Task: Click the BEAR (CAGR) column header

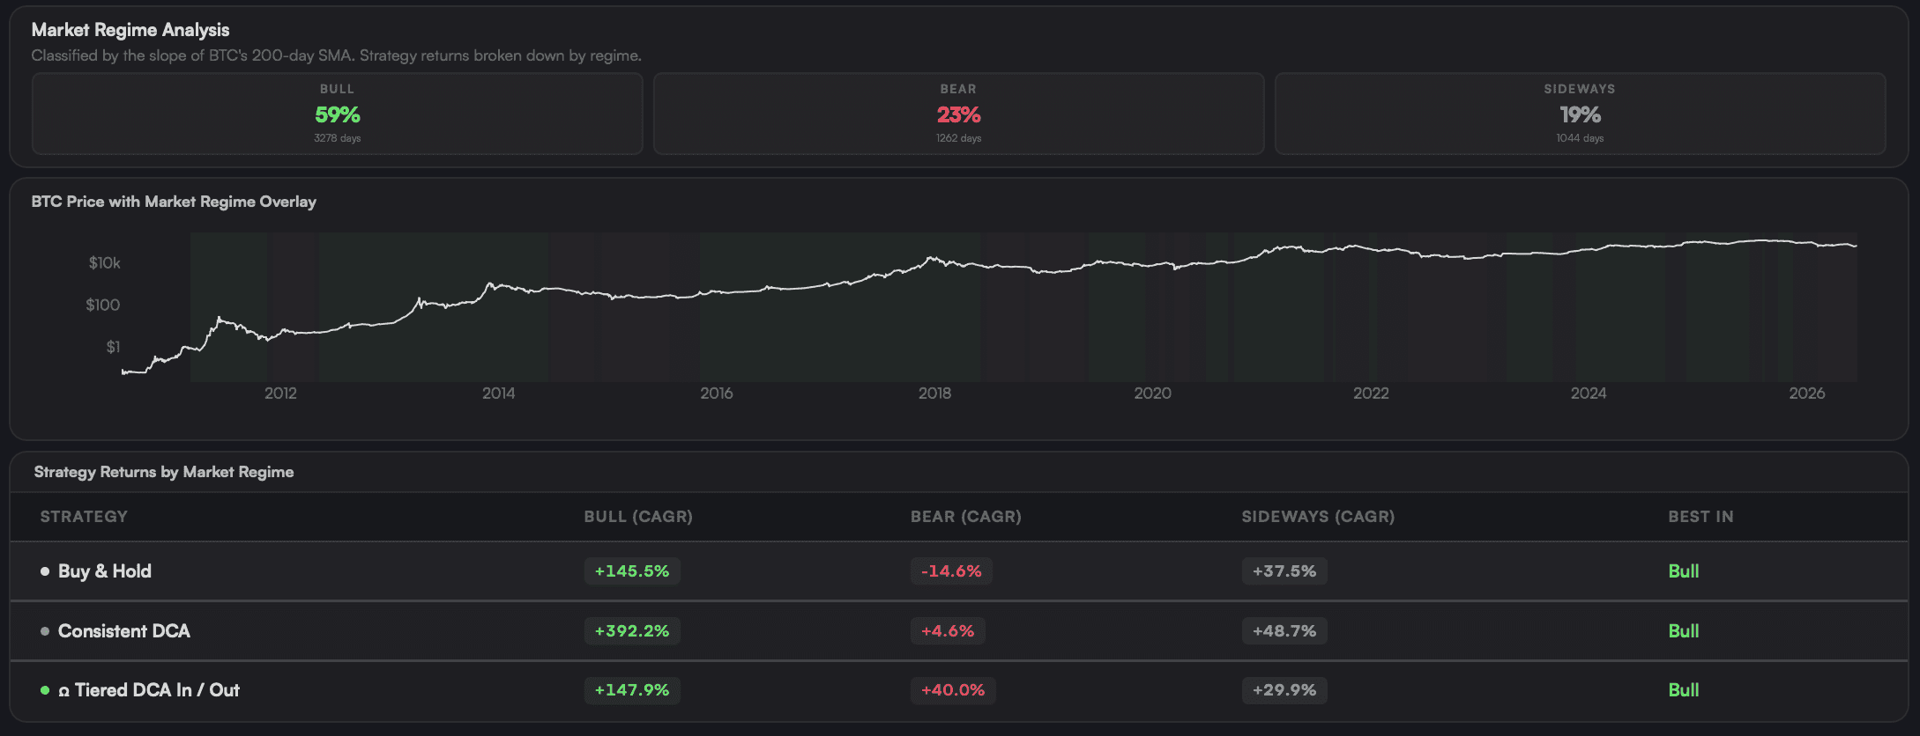Action: click(x=966, y=517)
